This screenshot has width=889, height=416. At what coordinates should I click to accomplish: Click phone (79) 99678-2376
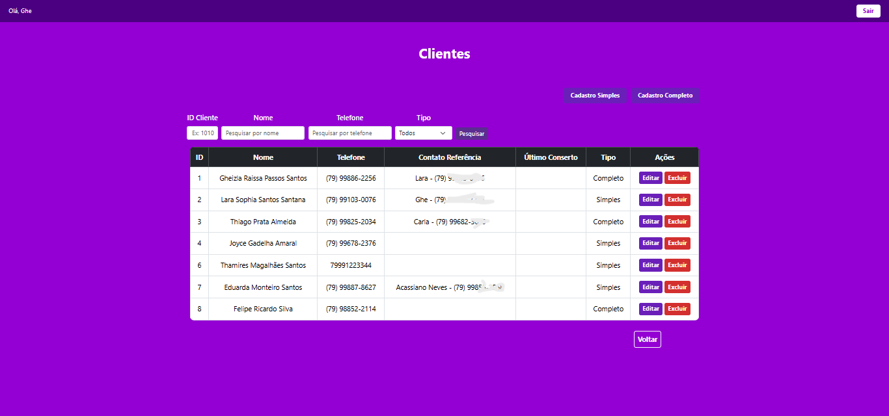tap(351, 243)
